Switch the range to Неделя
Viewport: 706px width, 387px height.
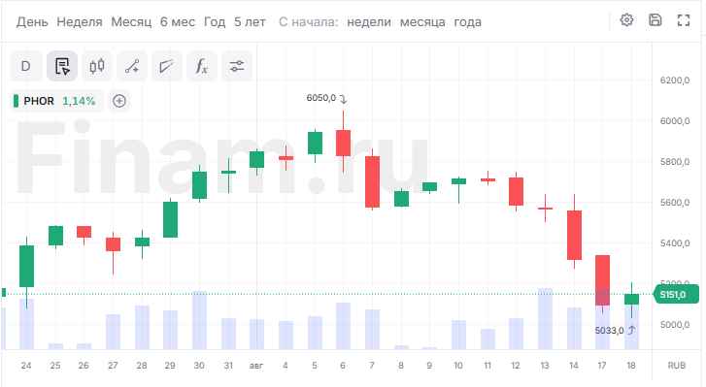point(80,22)
